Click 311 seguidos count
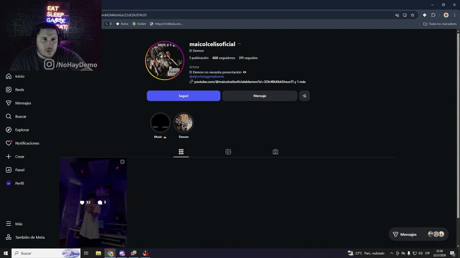 [248, 58]
